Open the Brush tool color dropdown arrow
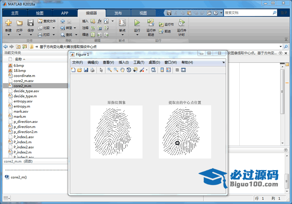 point(147,70)
